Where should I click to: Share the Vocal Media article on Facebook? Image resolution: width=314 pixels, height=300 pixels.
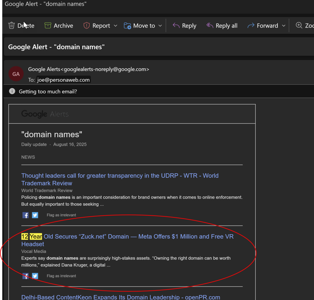(25, 276)
